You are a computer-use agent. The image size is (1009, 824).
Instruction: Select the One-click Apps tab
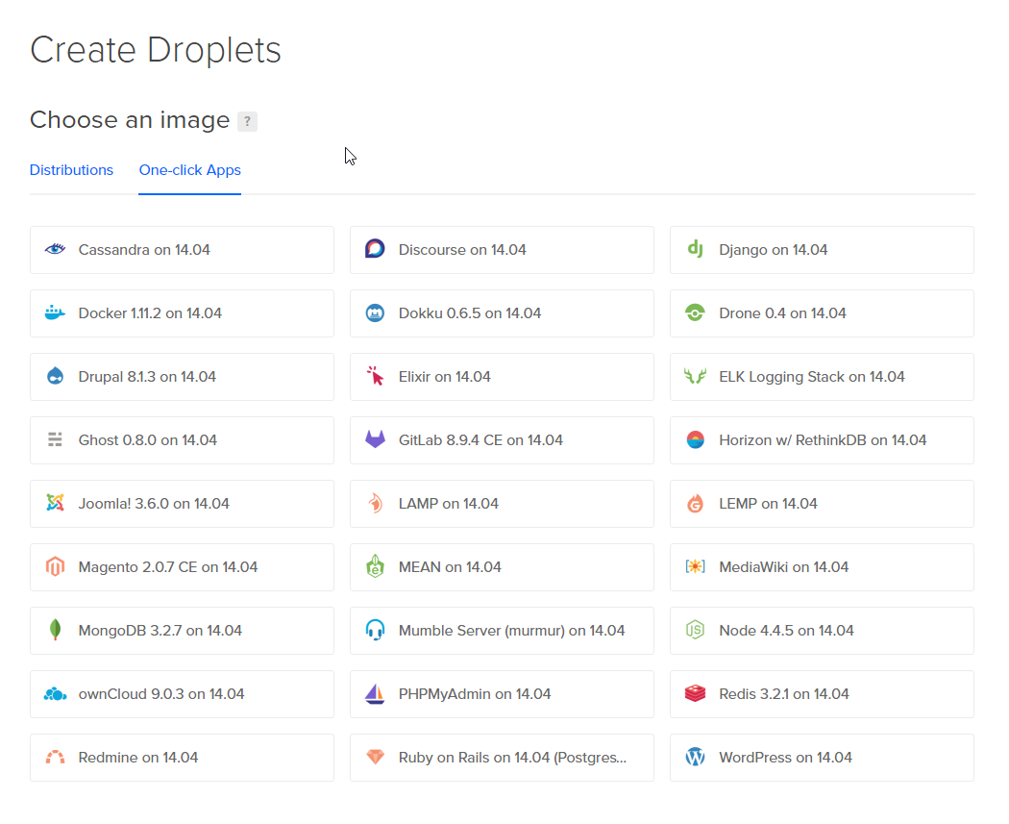[x=190, y=170]
